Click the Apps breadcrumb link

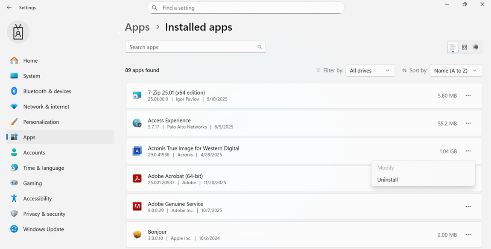tap(137, 27)
